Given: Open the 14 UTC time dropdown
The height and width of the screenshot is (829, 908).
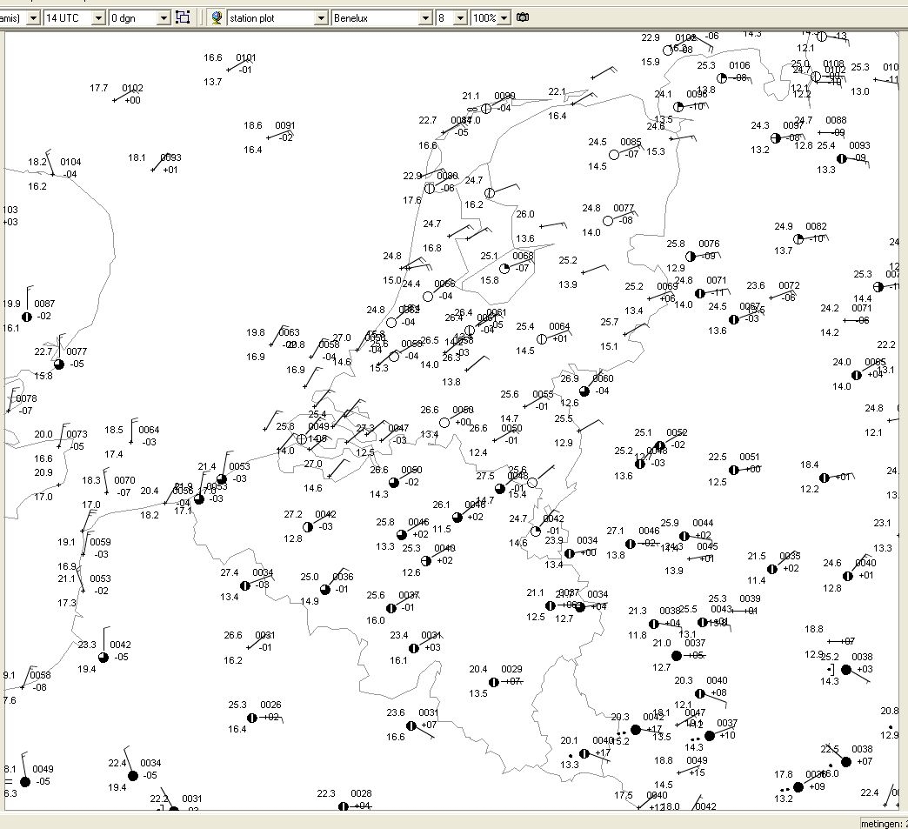Looking at the screenshot, I should 98,18.
